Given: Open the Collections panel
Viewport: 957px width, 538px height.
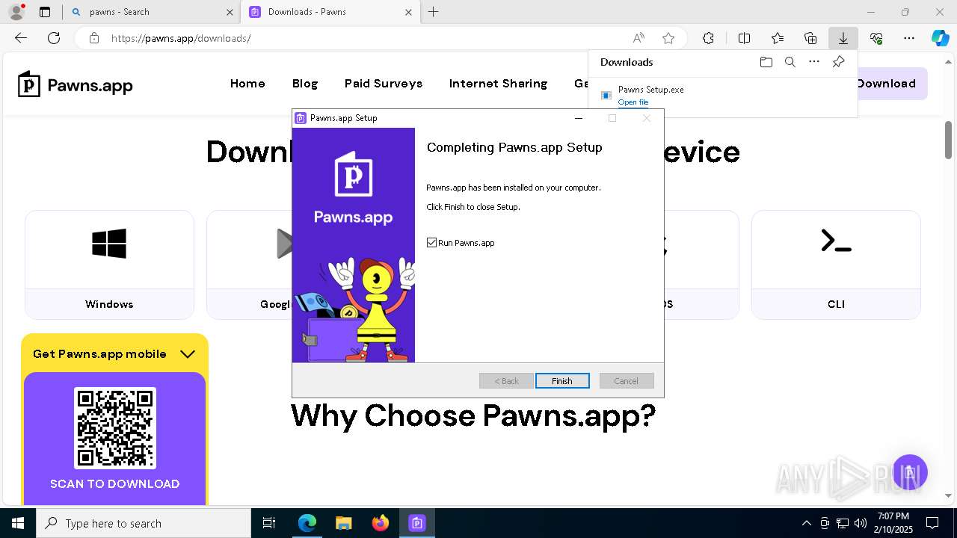Looking at the screenshot, I should pyautogui.click(x=810, y=38).
